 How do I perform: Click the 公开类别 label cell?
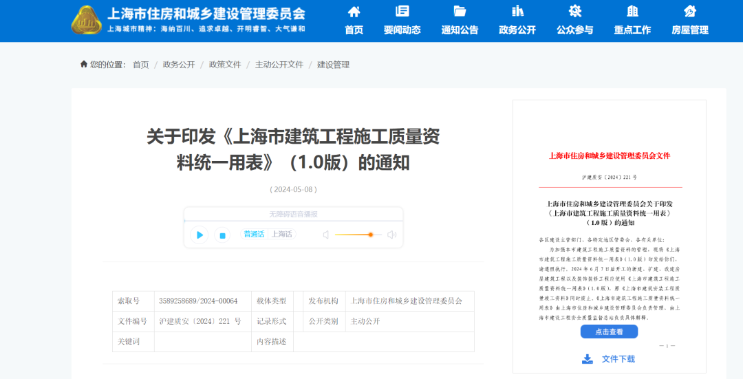pos(323,321)
